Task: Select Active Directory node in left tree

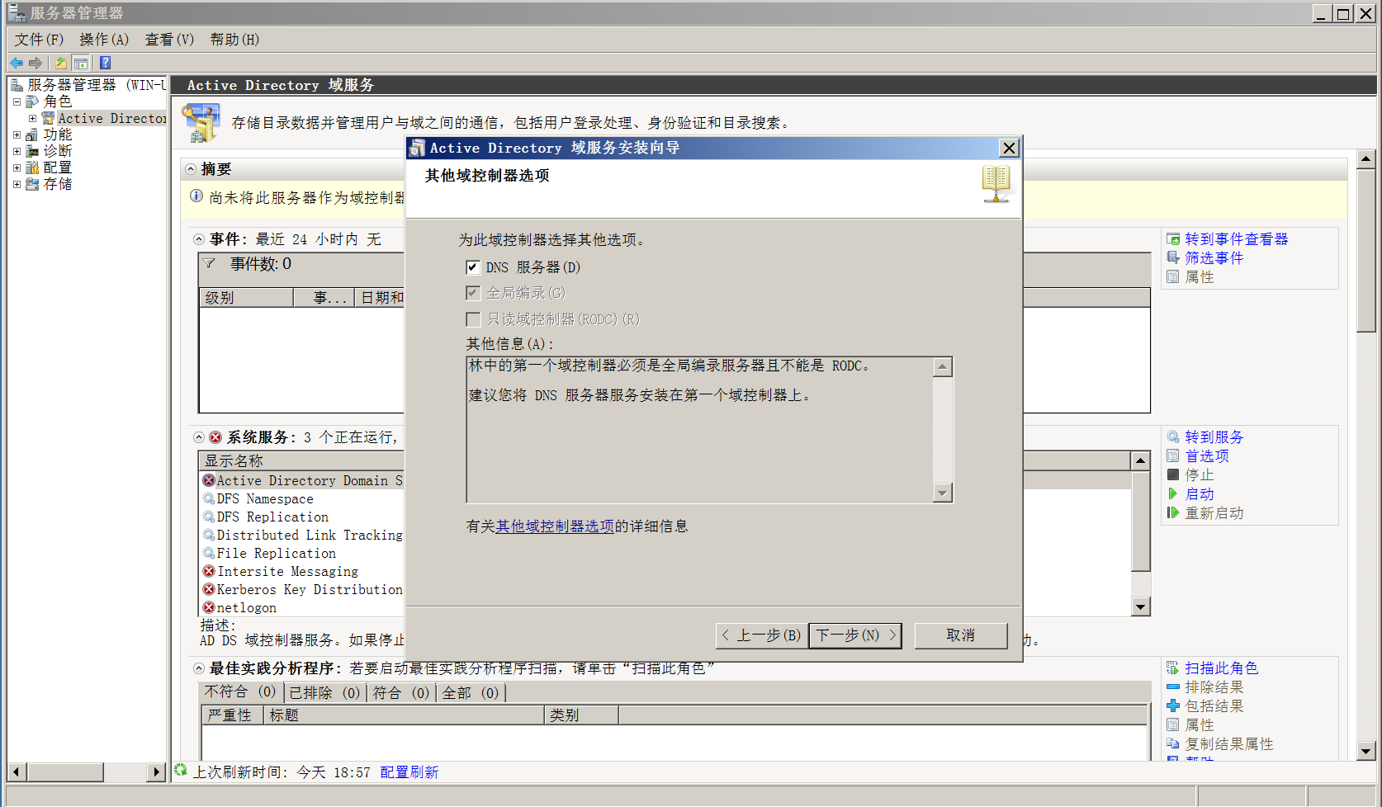Action: 111,119
